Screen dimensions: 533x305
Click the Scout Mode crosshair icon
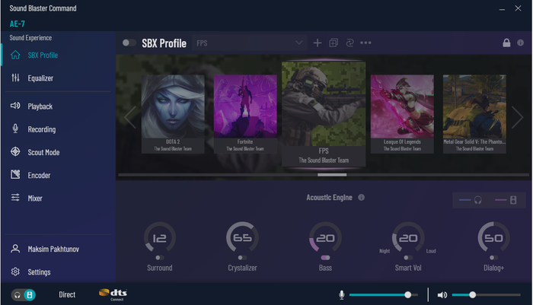click(x=15, y=151)
